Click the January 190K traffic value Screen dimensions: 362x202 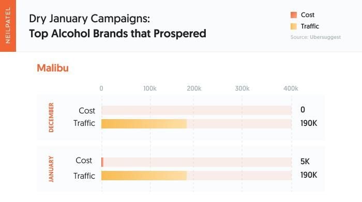click(x=309, y=175)
